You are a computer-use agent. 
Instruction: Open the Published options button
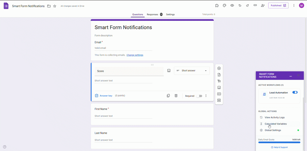click(x=278, y=5)
